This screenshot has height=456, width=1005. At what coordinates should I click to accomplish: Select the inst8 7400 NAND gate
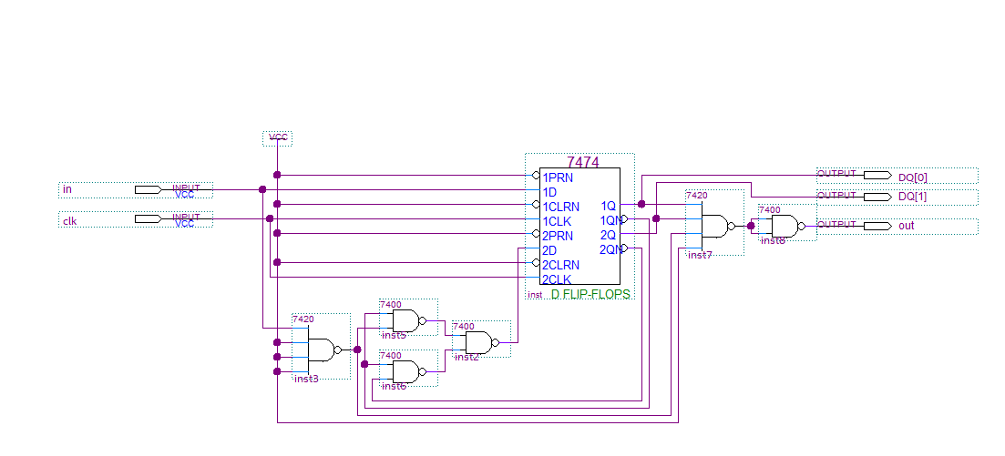tap(785, 225)
